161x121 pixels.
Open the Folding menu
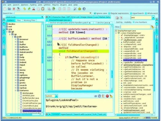click(33, 5)
